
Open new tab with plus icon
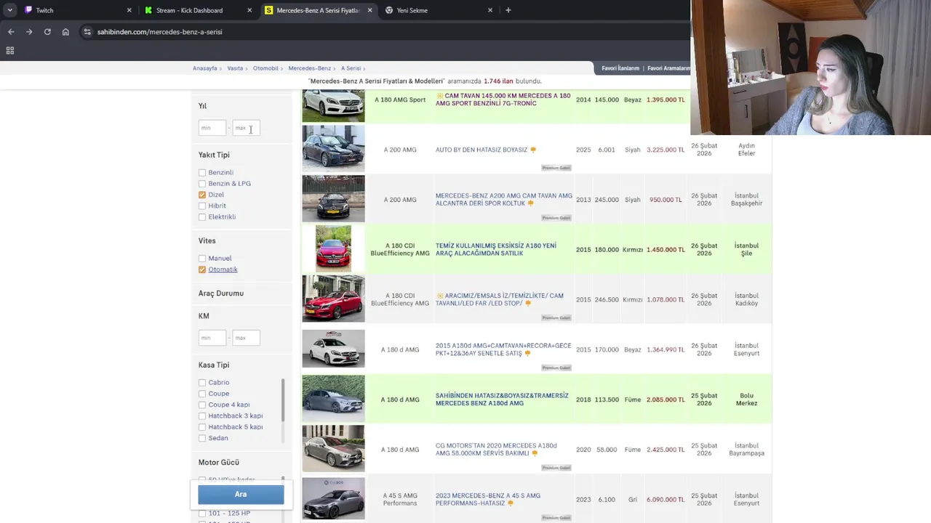pos(508,10)
